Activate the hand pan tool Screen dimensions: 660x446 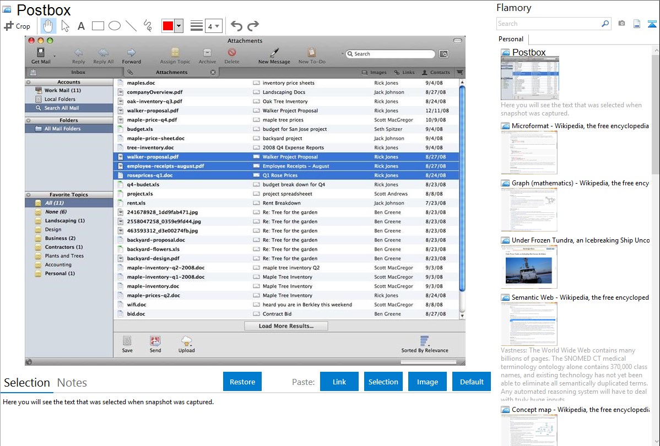[x=48, y=26]
